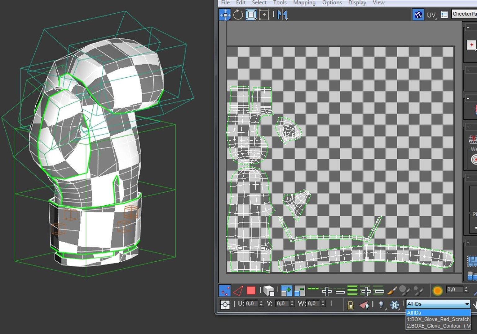This screenshot has height=334, width=477.
Task: Toggle Lock Selected Subobjects padlock icon
Action: point(350,305)
